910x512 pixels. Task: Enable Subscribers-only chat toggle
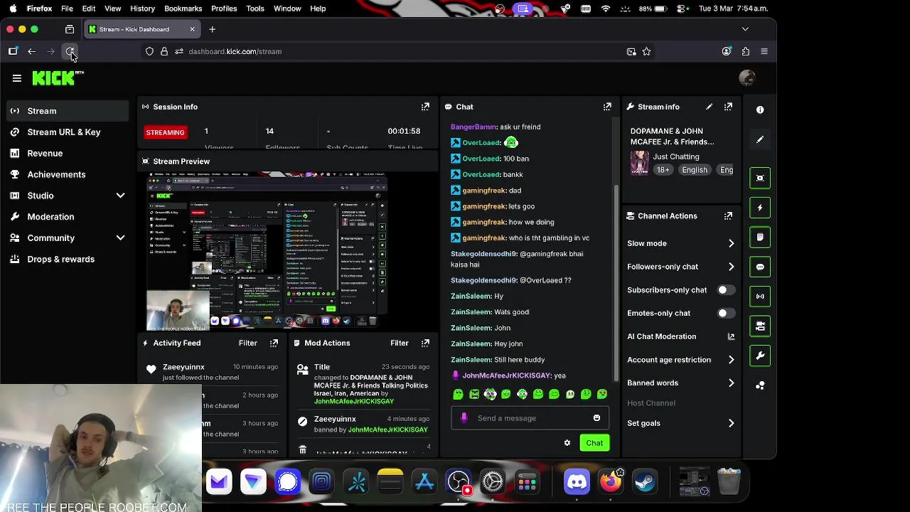(726, 290)
